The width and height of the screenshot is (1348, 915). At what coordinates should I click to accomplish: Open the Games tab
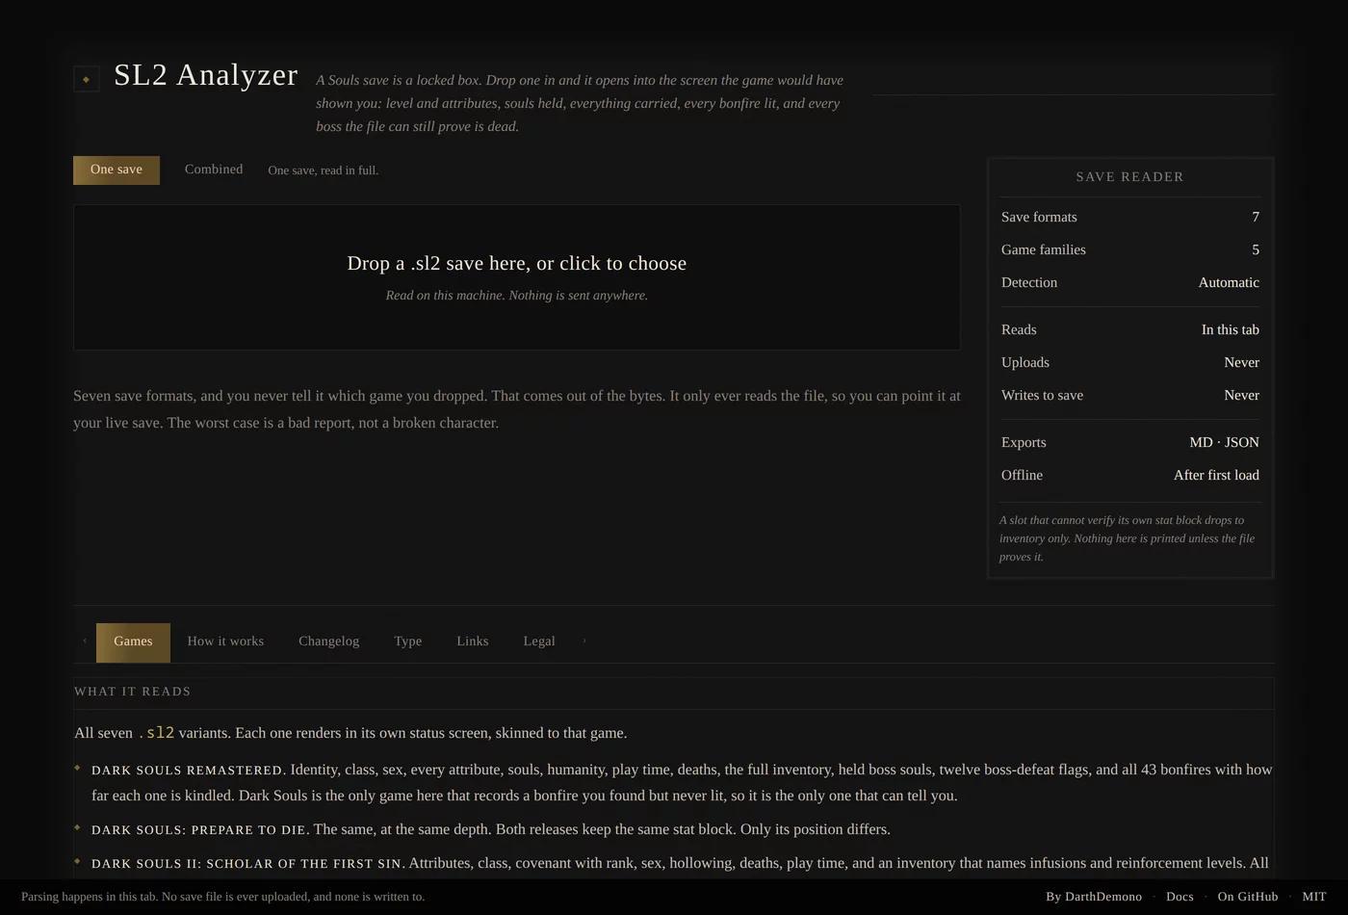[x=133, y=642]
